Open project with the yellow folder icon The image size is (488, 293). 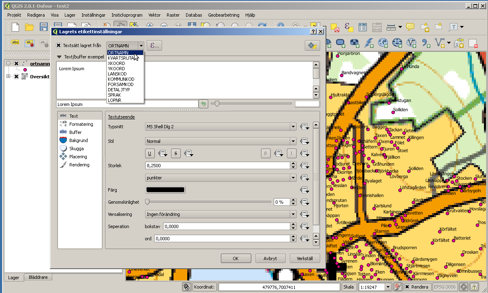(30, 27)
